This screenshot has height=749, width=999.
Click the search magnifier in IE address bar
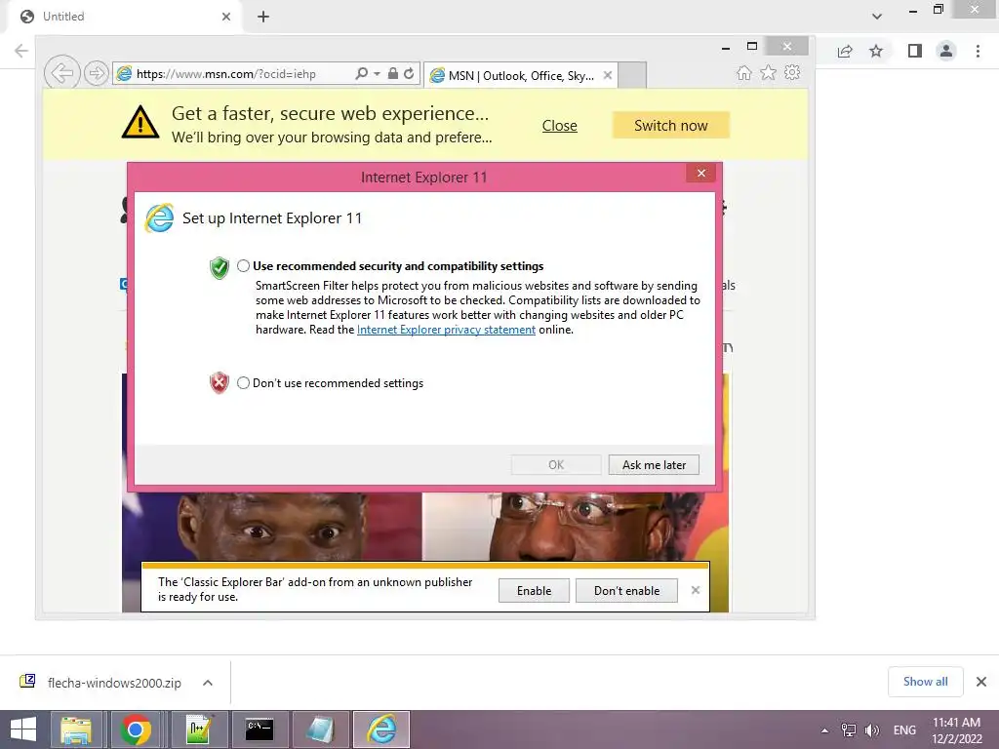361,73
